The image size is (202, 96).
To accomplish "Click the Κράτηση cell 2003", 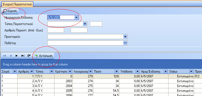I will click(x=64, y=81).
